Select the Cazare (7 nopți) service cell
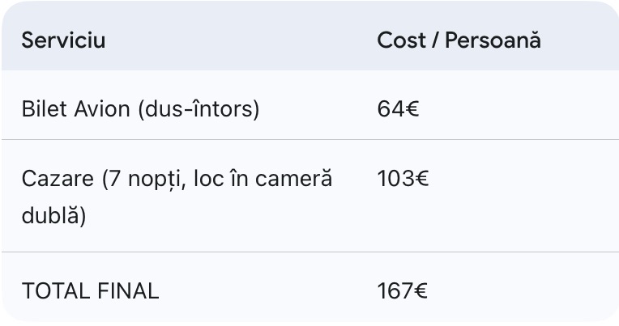The height and width of the screenshot is (326, 619). tap(177, 197)
